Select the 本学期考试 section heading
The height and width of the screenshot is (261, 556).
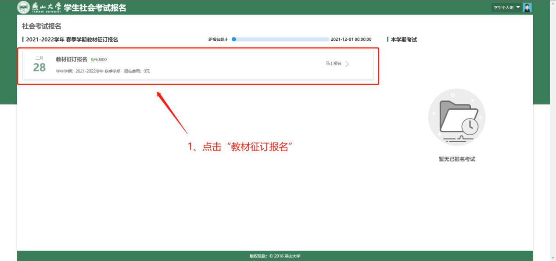[404, 39]
